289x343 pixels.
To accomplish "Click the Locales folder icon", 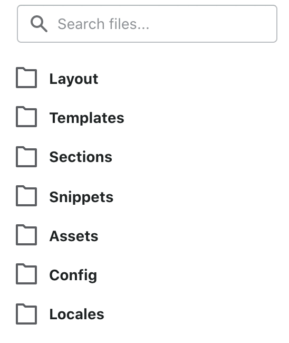I will pos(26,314).
